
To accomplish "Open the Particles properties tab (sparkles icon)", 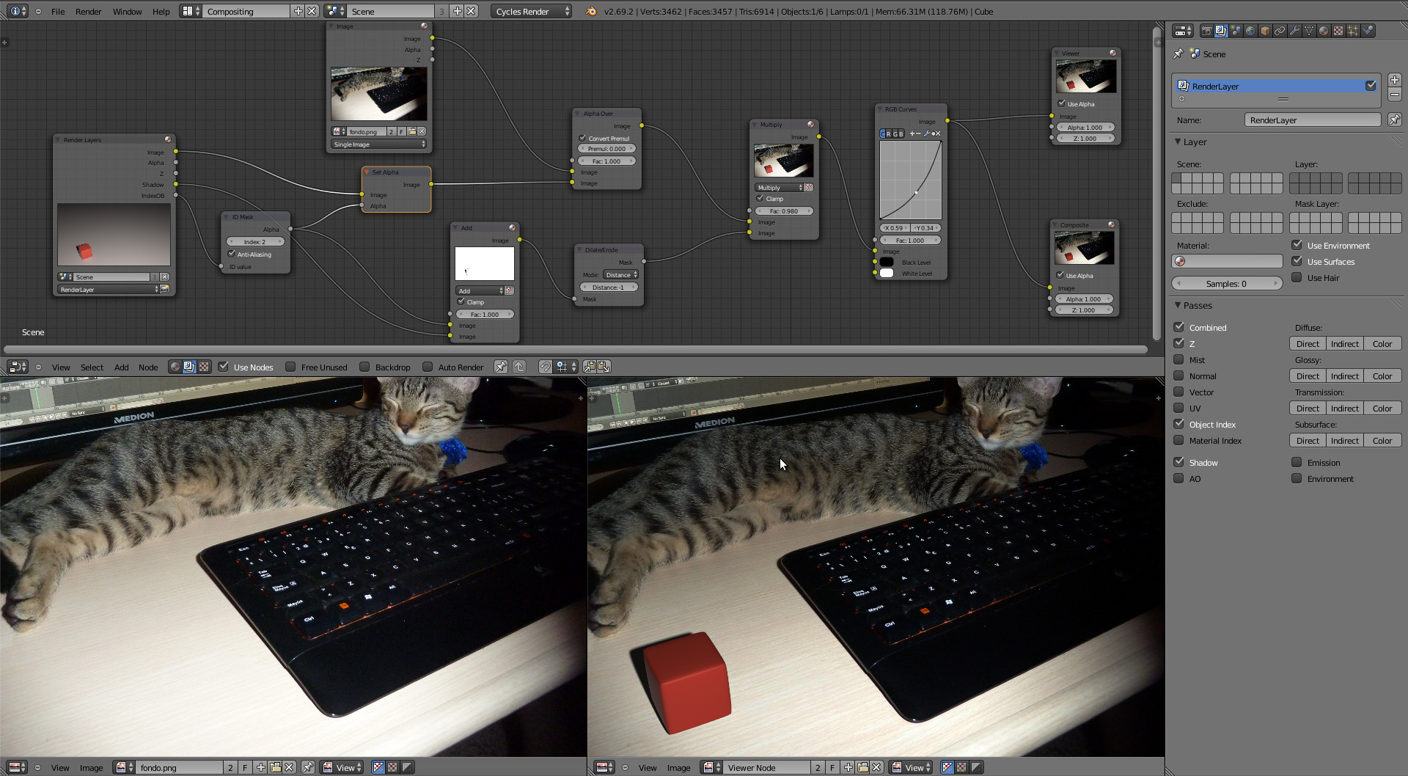I will pos(1353,31).
